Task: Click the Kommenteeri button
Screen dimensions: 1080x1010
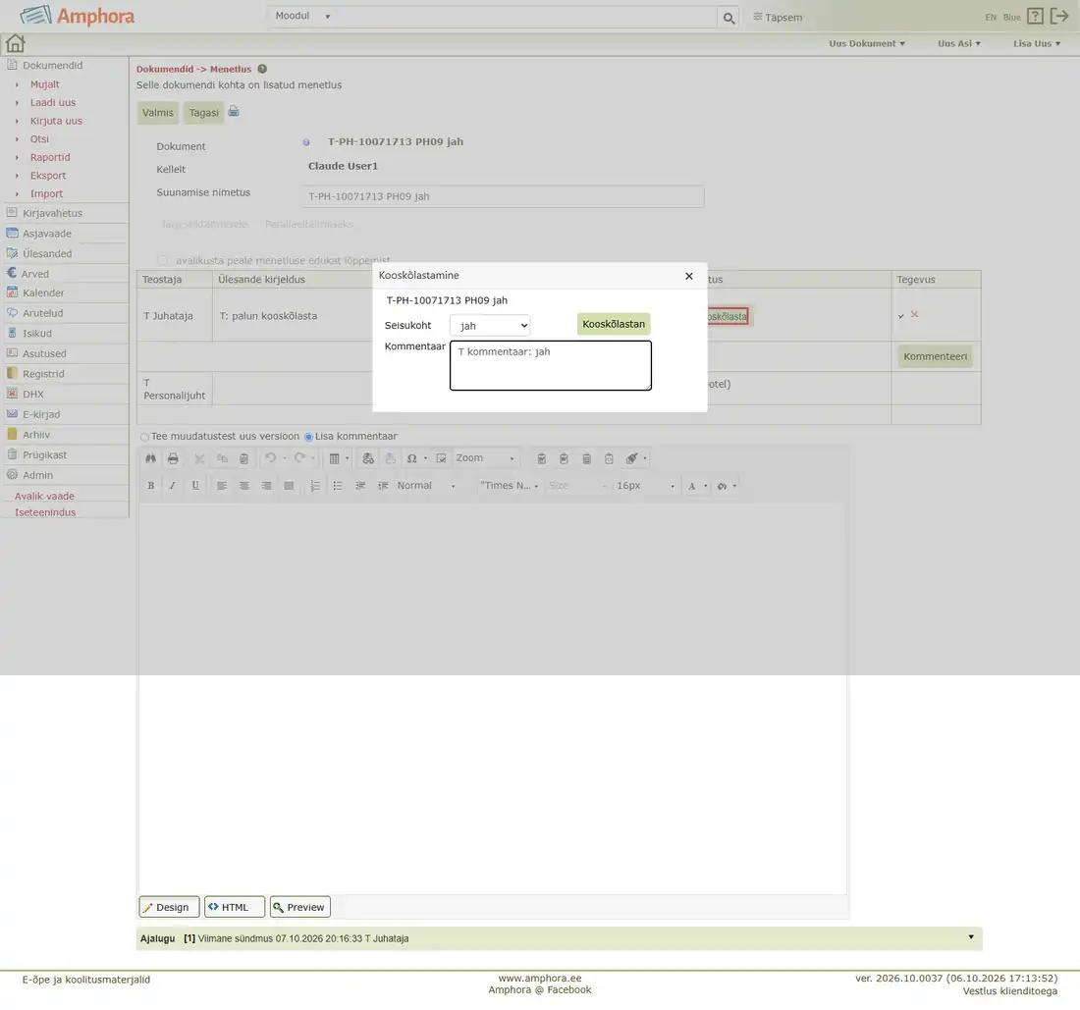Action: tap(936, 356)
